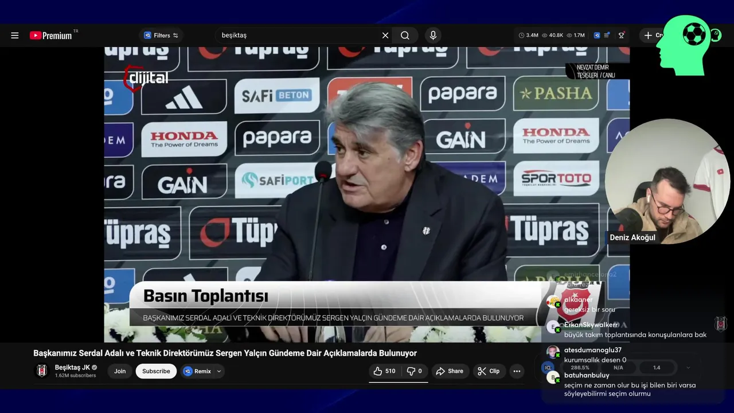
Task: Expand the vidIQ stats chevron
Action: 688,368
